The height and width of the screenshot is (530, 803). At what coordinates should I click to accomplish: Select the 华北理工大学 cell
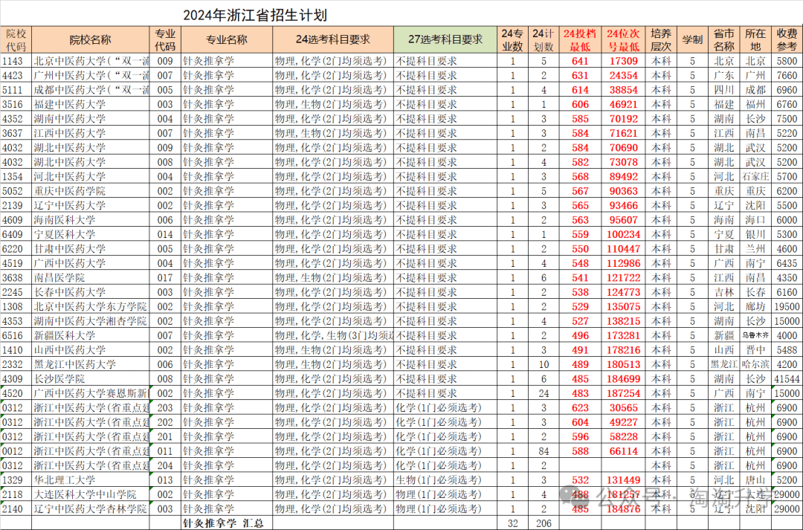(91, 480)
